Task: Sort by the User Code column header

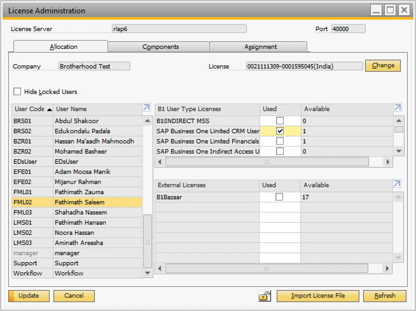Action: [32, 109]
